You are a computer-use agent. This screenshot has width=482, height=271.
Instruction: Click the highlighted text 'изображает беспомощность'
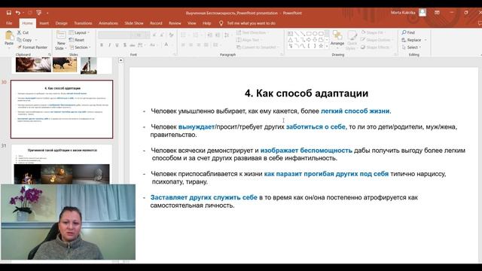point(307,151)
